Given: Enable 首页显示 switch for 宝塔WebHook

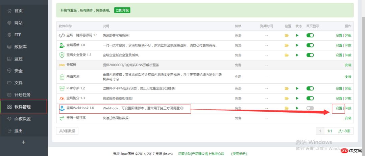Looking at the screenshot, I should click(x=310, y=108).
